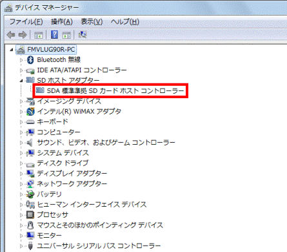This screenshot has width=287, height=252.
Task: Click the device manager title bar icon
Action: pyautogui.click(x=8, y=8)
